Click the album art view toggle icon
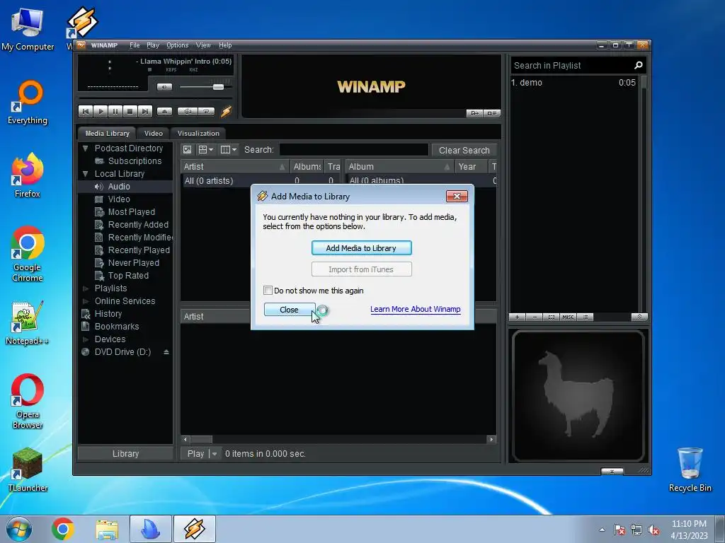Viewport: 725px width, 543px height. coord(187,150)
